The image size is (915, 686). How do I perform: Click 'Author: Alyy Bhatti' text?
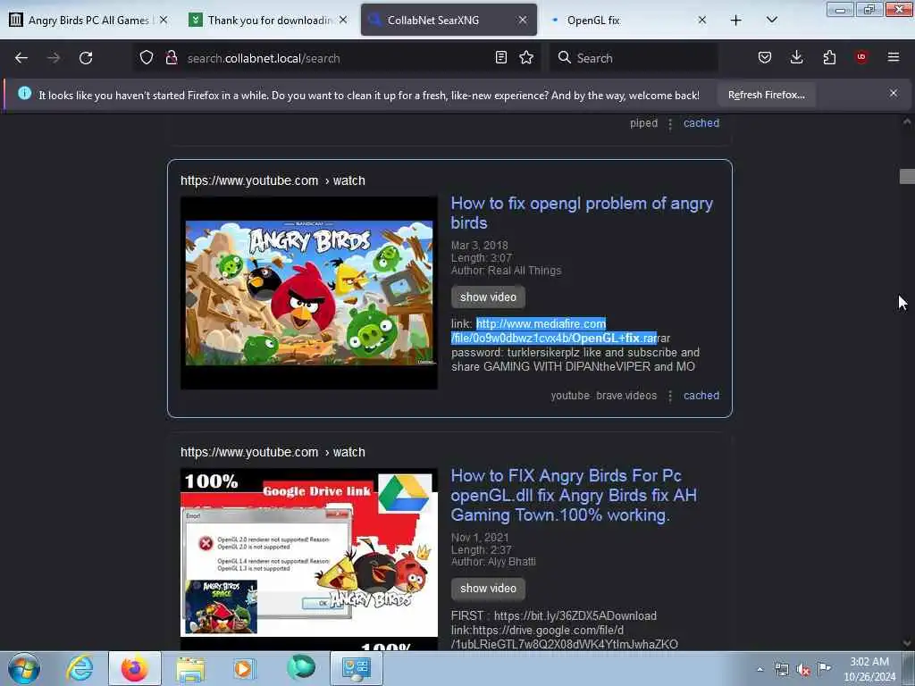click(493, 562)
